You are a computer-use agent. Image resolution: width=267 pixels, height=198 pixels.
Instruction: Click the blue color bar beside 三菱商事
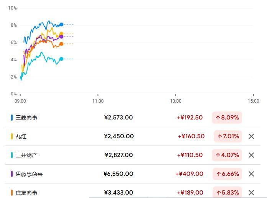pos(12,118)
